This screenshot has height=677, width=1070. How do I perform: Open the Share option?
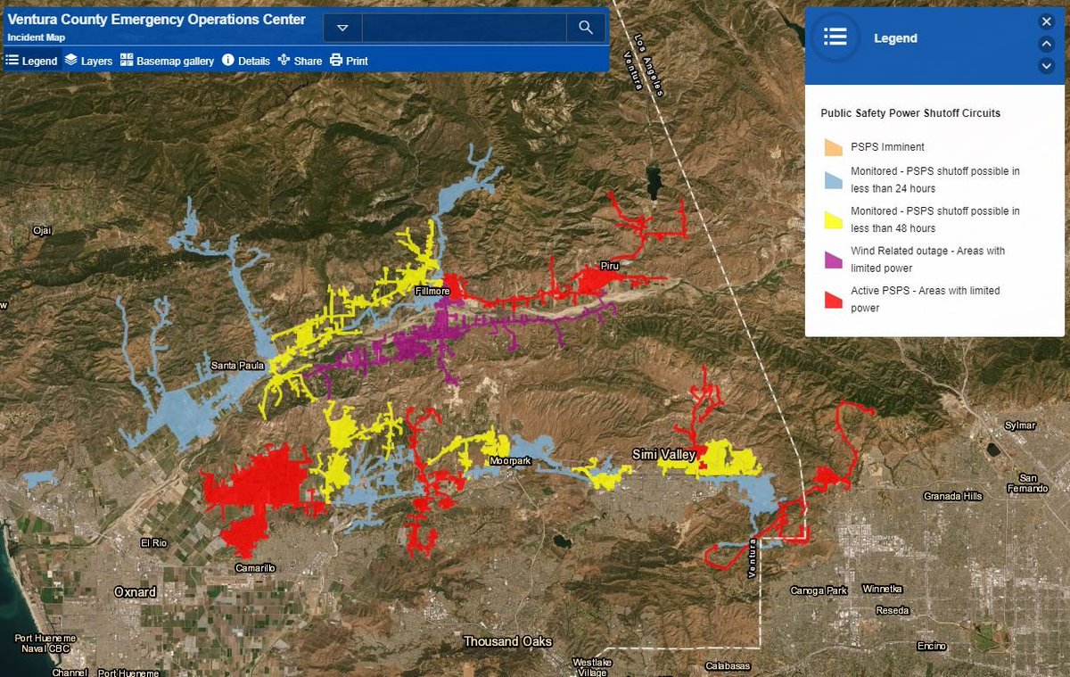[x=300, y=61]
